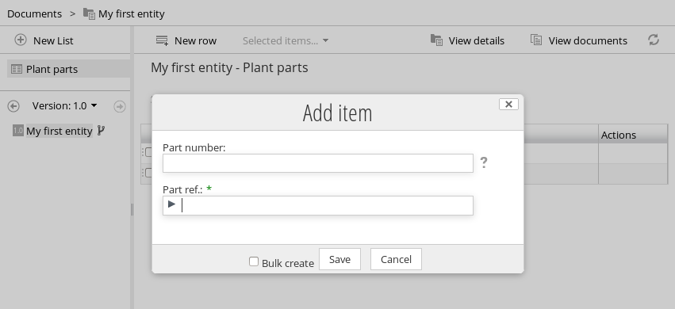Click the New List plus icon
This screenshot has height=309, width=675.
(21, 40)
